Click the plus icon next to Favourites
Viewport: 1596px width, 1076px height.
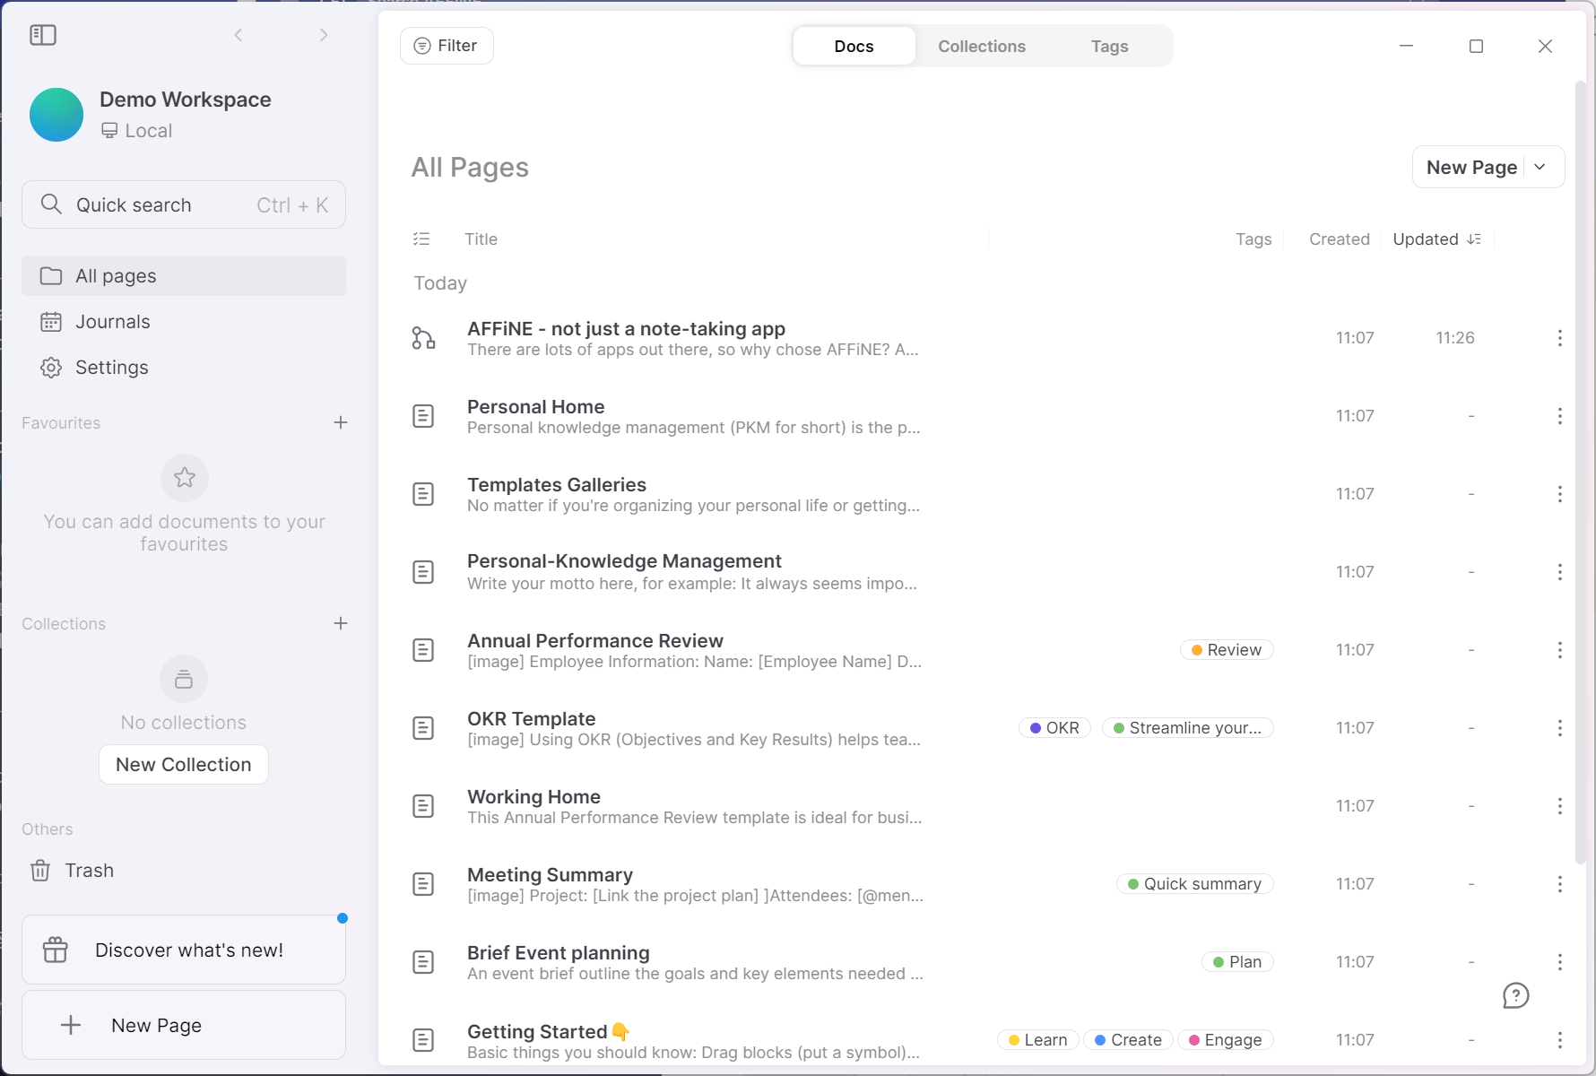[341, 422]
